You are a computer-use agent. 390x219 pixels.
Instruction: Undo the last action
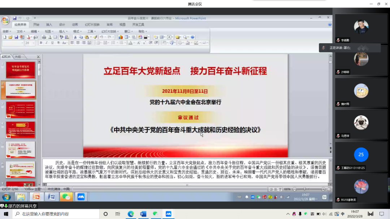[101, 37]
